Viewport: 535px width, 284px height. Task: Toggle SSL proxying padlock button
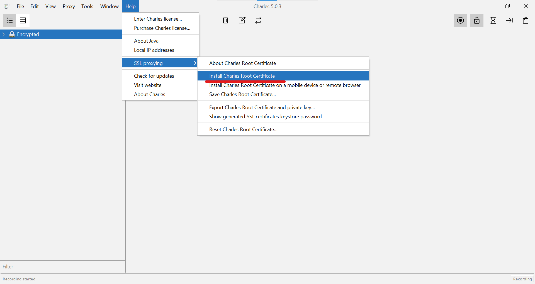click(x=477, y=20)
